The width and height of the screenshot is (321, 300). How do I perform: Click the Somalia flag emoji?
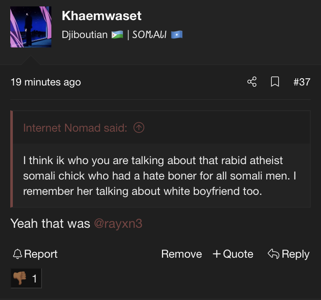tap(177, 35)
